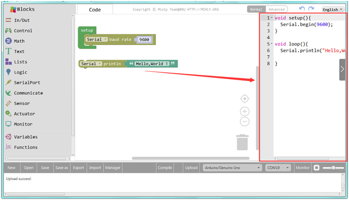The width and height of the screenshot is (349, 200).
Task: Zoom in with the plus circle icon
Action: click(245, 111)
